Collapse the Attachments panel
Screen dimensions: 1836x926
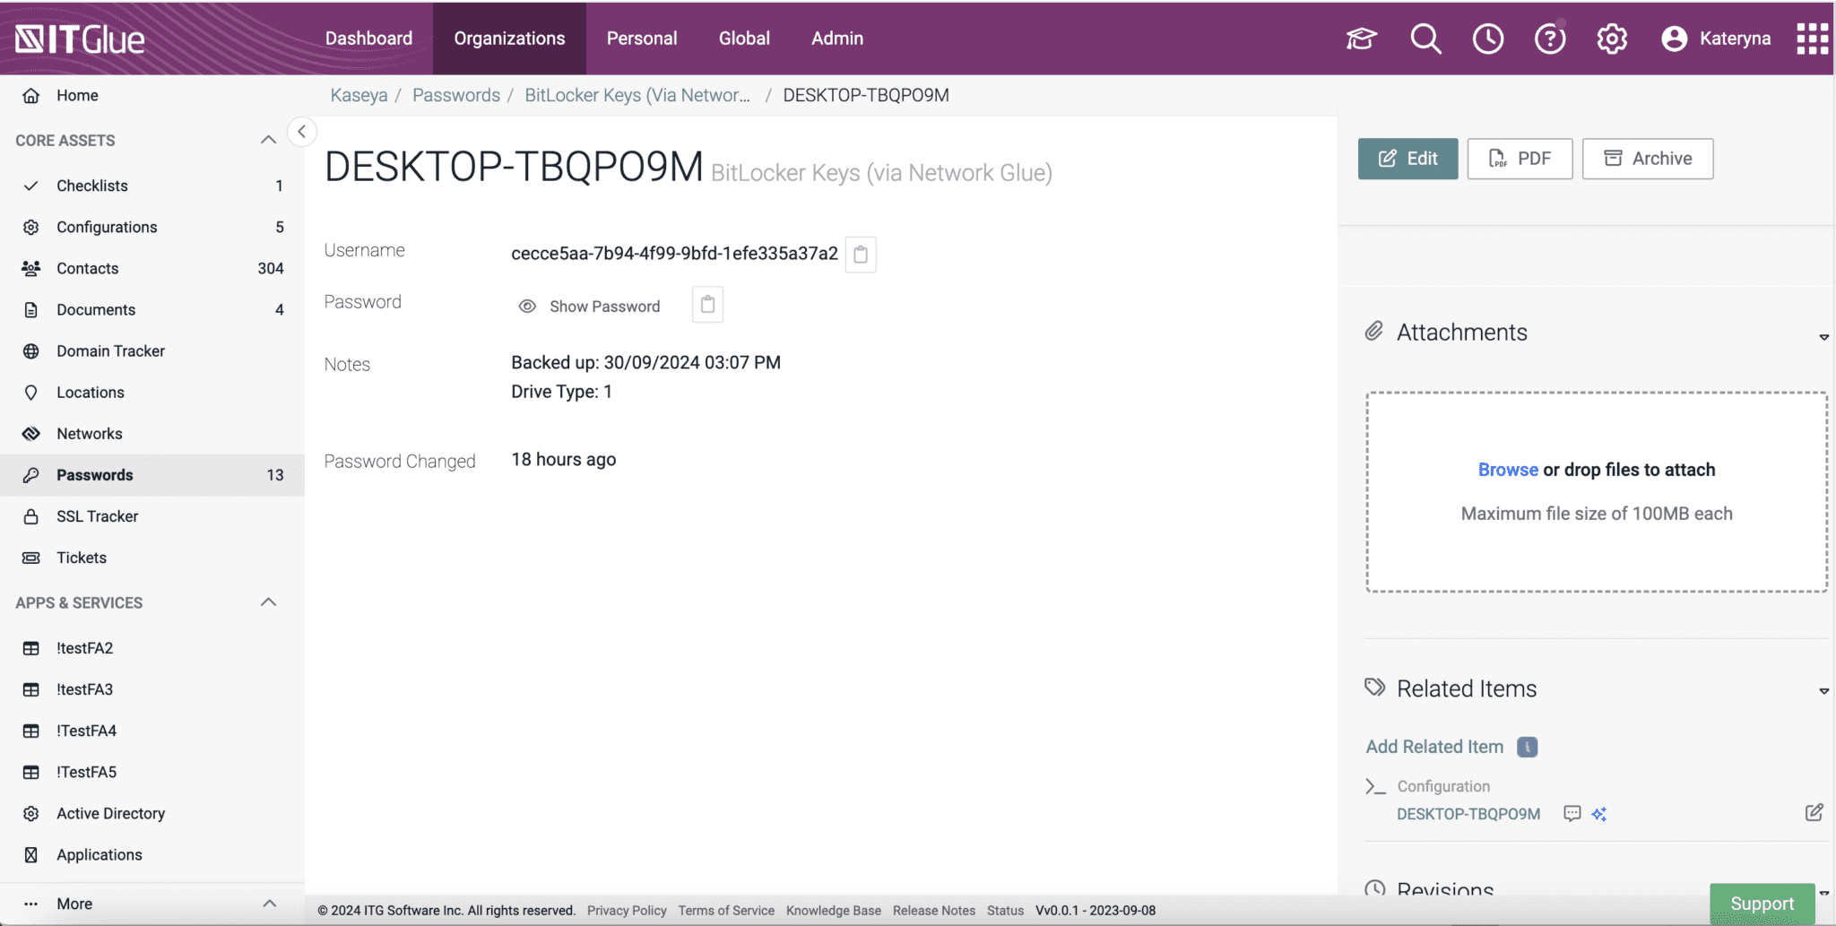(x=1824, y=337)
